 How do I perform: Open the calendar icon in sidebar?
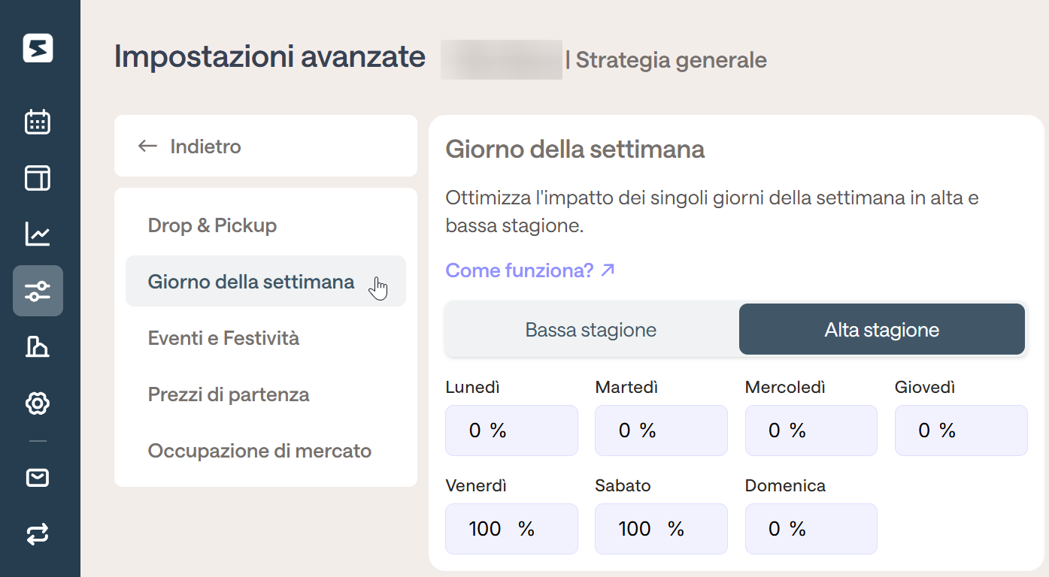pyautogui.click(x=38, y=122)
